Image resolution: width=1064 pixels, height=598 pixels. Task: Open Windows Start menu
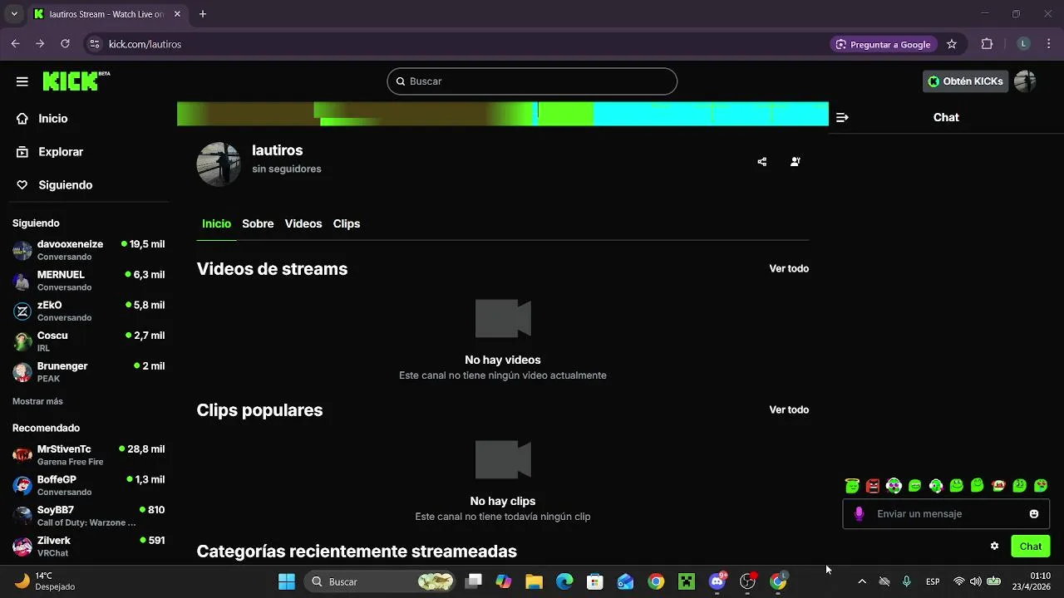(287, 582)
